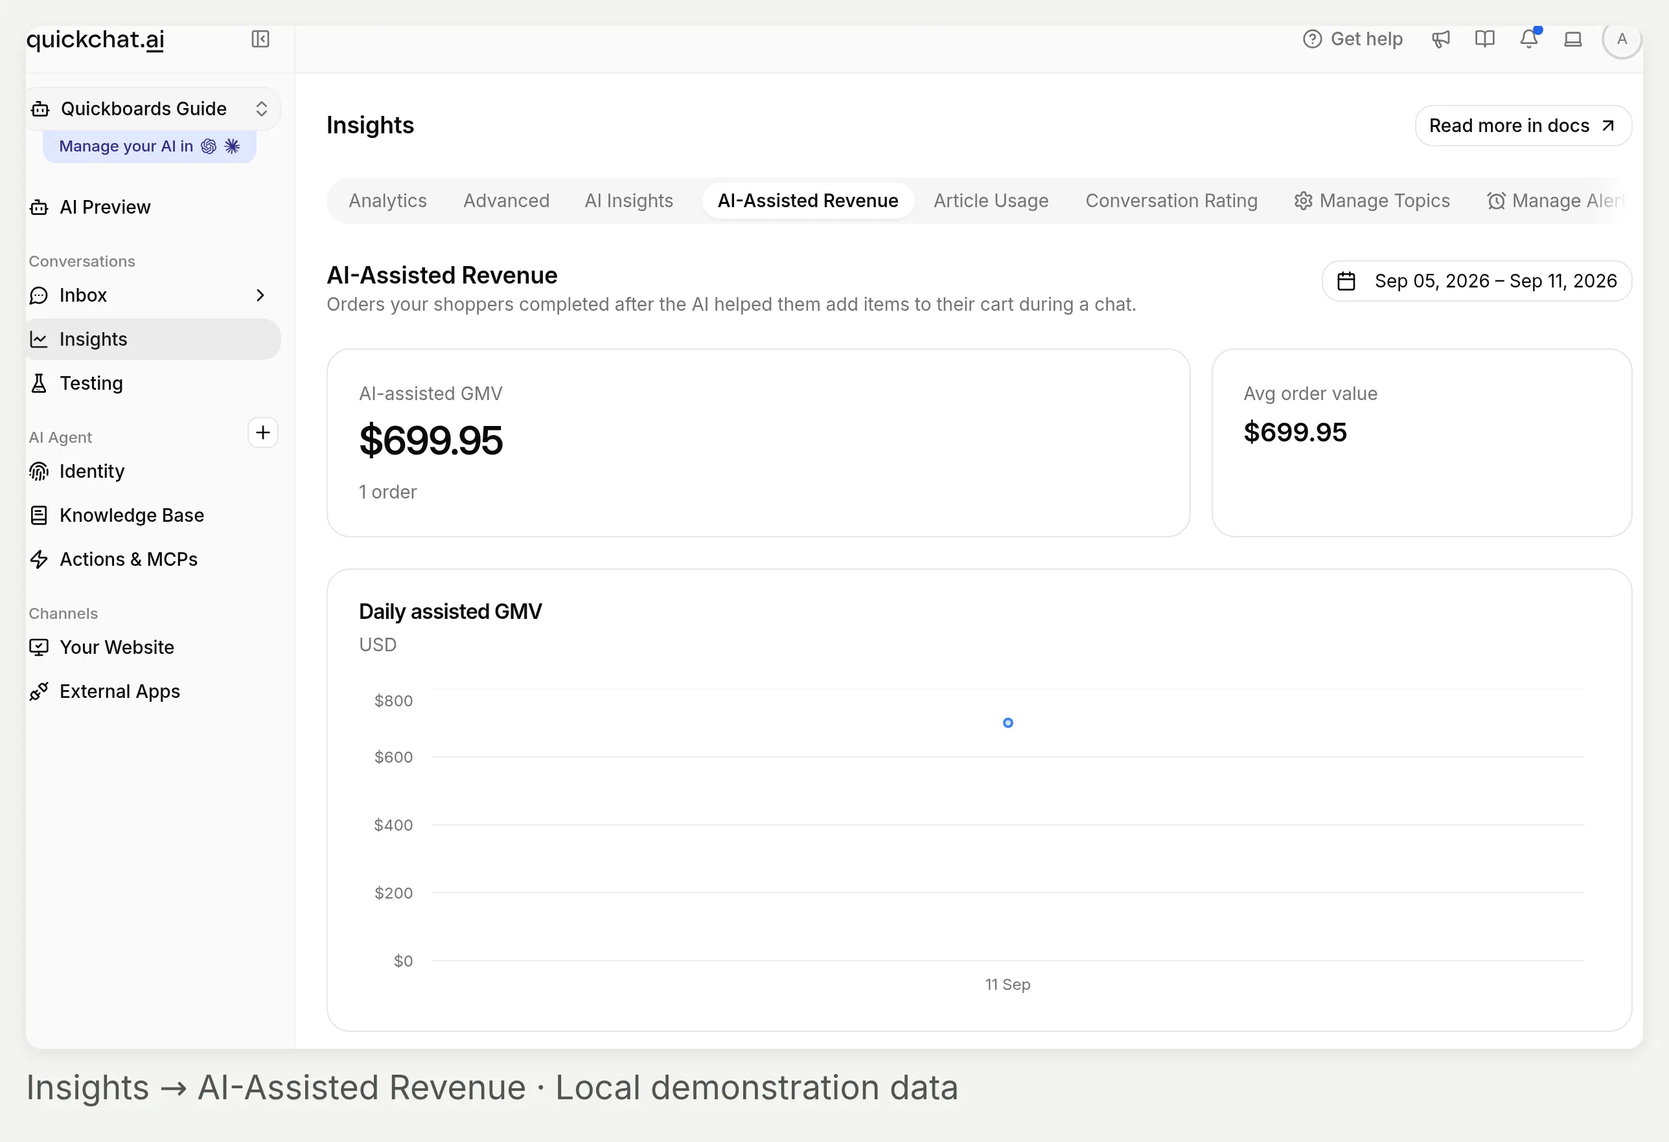Click the blue data point on chart
Screen dimensions: 1669x1142
[x=1007, y=722]
